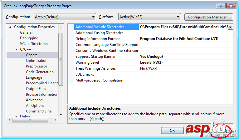
Task: Open Additional Include Directories value dropdown
Action: 230,27
